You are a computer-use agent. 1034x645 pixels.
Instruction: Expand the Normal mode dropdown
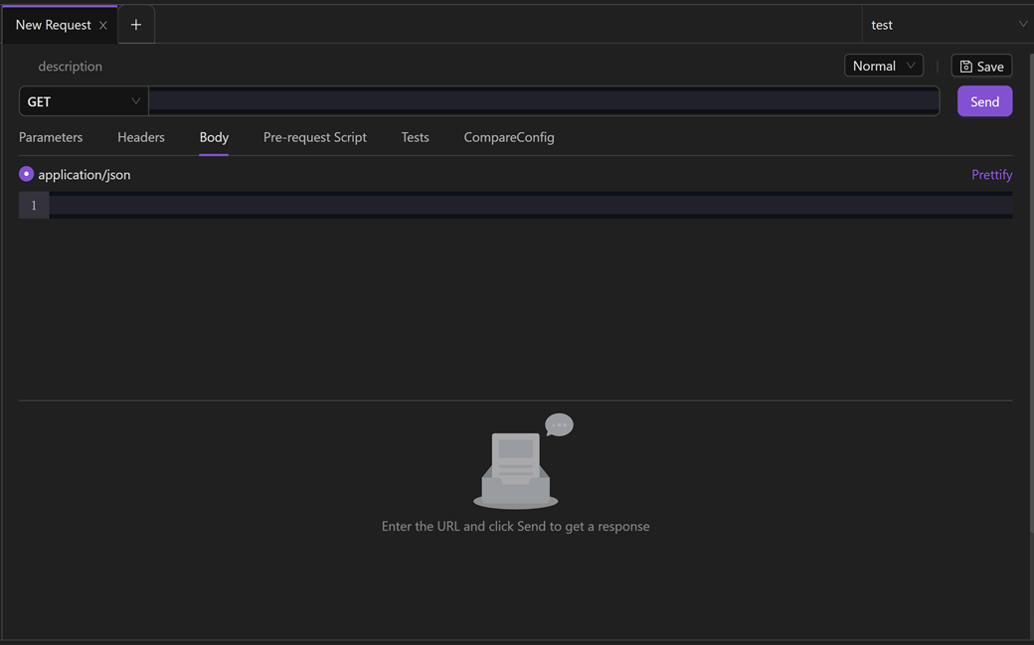[884, 66]
